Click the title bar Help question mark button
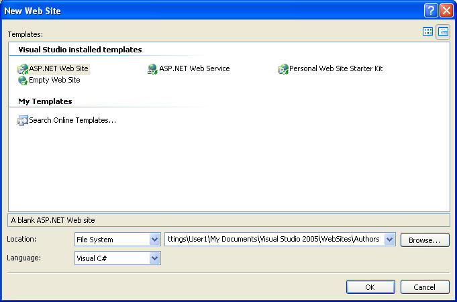The height and width of the screenshot is (302, 457). [x=431, y=10]
